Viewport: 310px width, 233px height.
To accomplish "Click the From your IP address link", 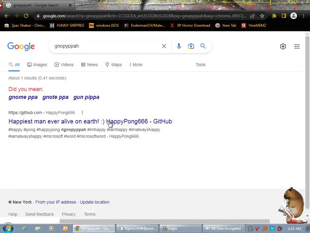I will click(56, 202).
